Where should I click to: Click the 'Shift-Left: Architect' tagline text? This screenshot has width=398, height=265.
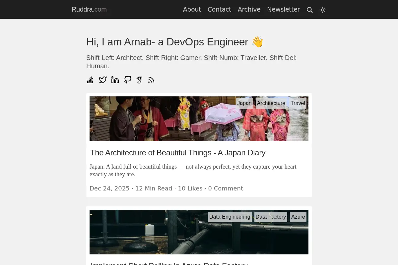point(191,62)
